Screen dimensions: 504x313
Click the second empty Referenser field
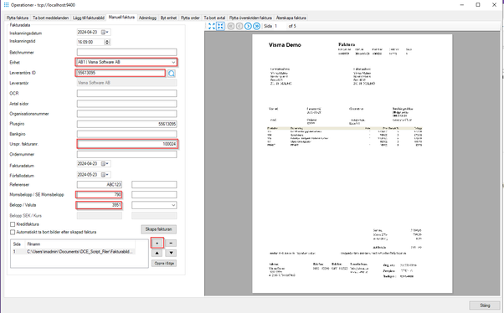point(154,184)
